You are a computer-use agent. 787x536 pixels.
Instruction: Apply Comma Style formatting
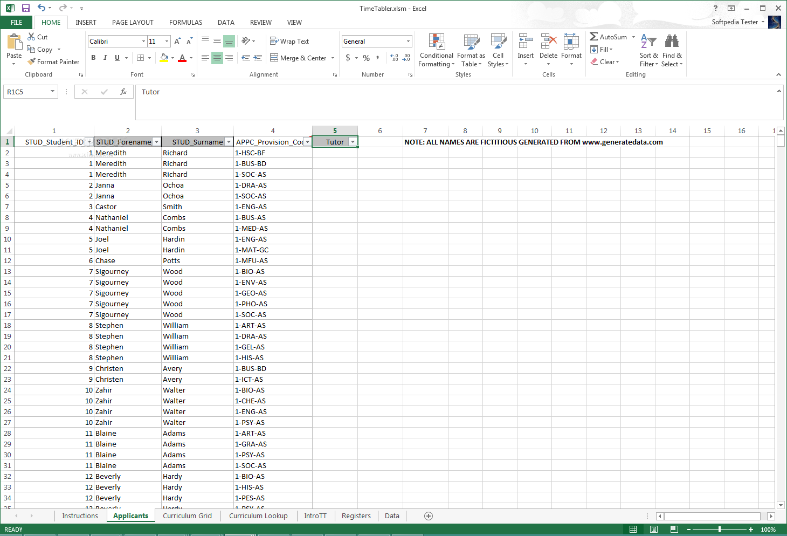pos(378,58)
